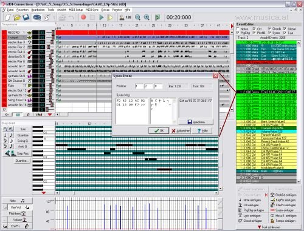Click the Step Rec button
Screen dimensions: 304x231
(17, 153)
